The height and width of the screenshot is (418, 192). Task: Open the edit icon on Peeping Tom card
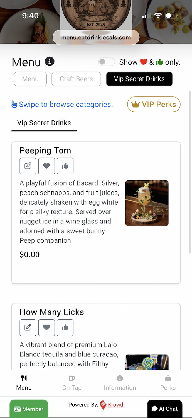click(28, 166)
